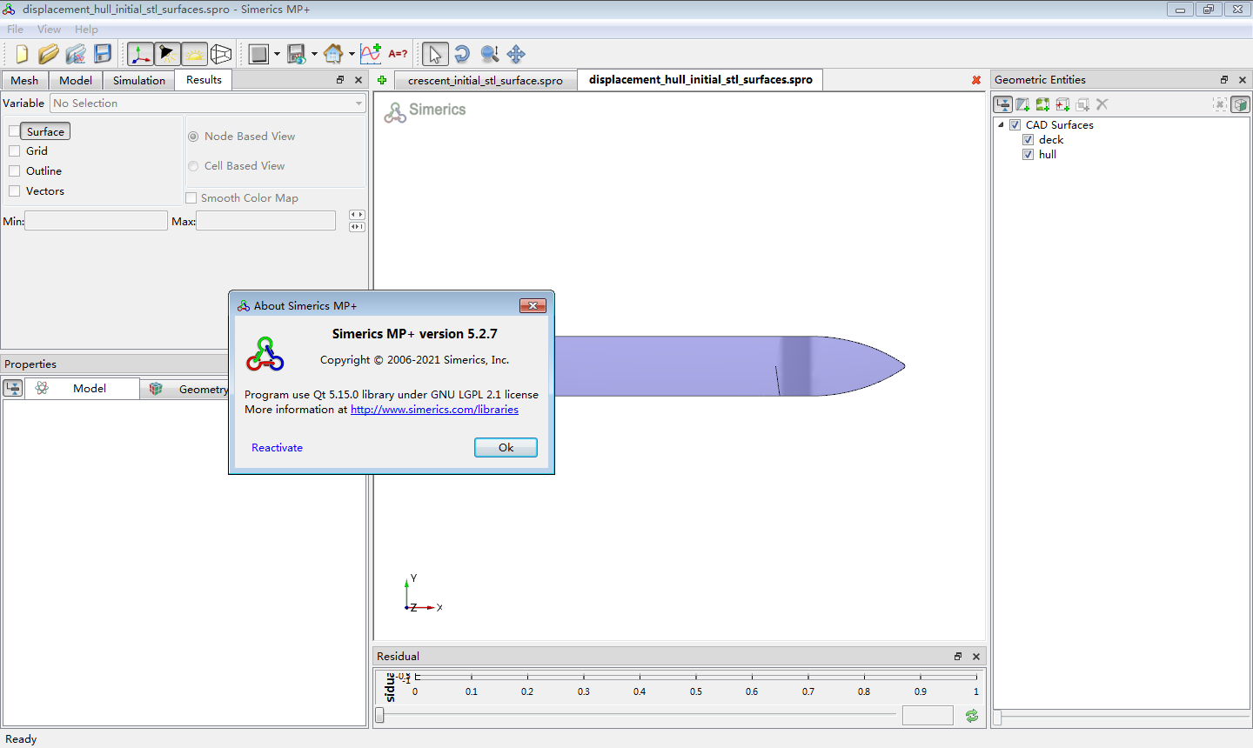The height and width of the screenshot is (748, 1253).
Task: Click the gray background color square icon
Action: pyautogui.click(x=258, y=54)
